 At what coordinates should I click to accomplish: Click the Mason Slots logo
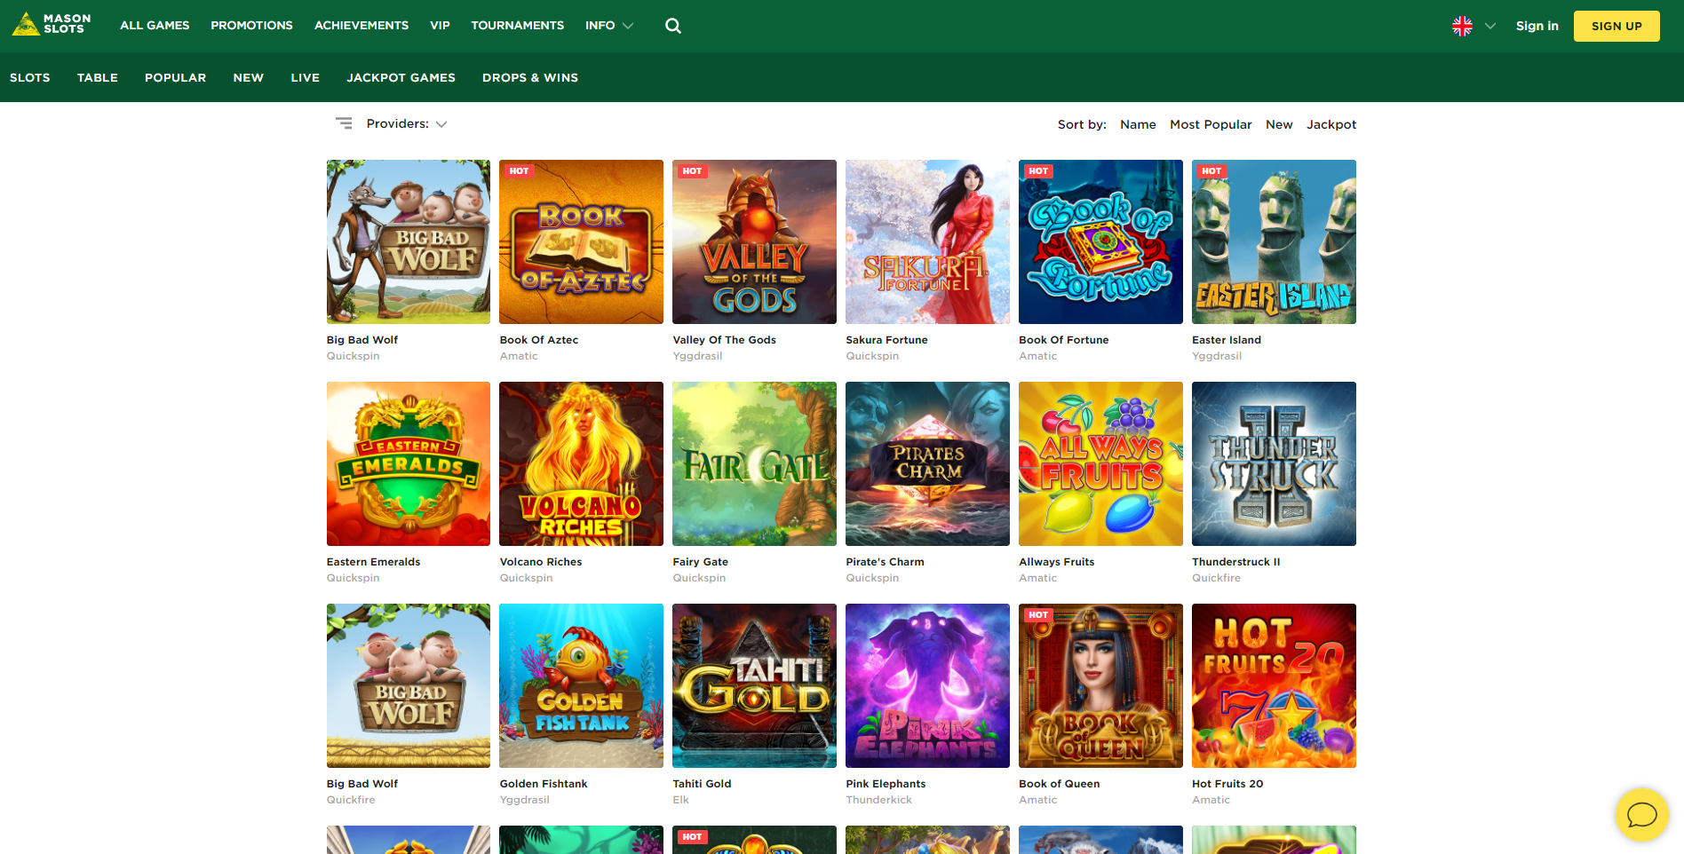pyautogui.click(x=52, y=24)
